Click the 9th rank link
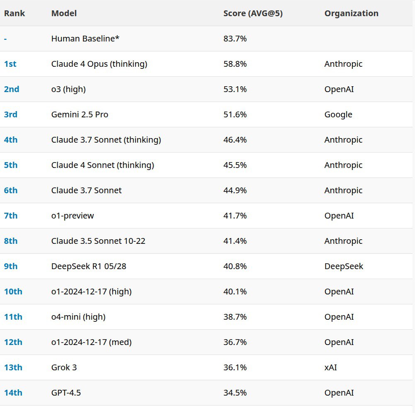 pos(11,266)
